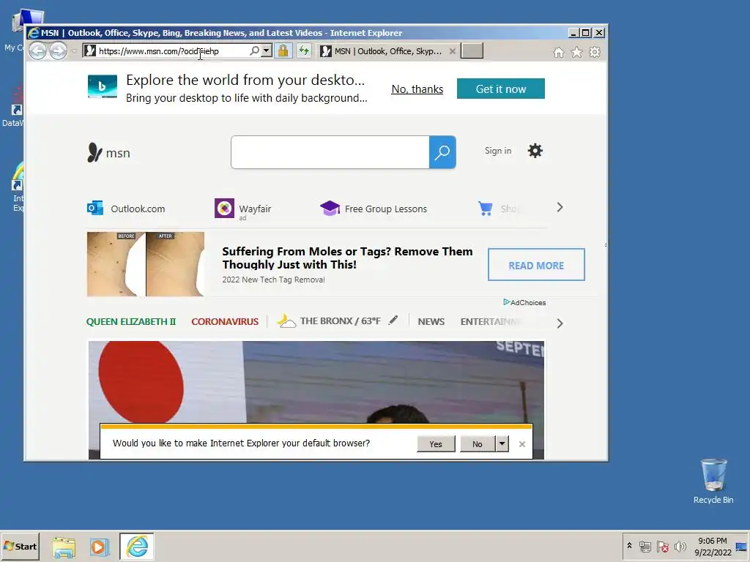Select the Recycle Bin desktop icon
The height and width of the screenshot is (562, 750).
[x=713, y=482]
